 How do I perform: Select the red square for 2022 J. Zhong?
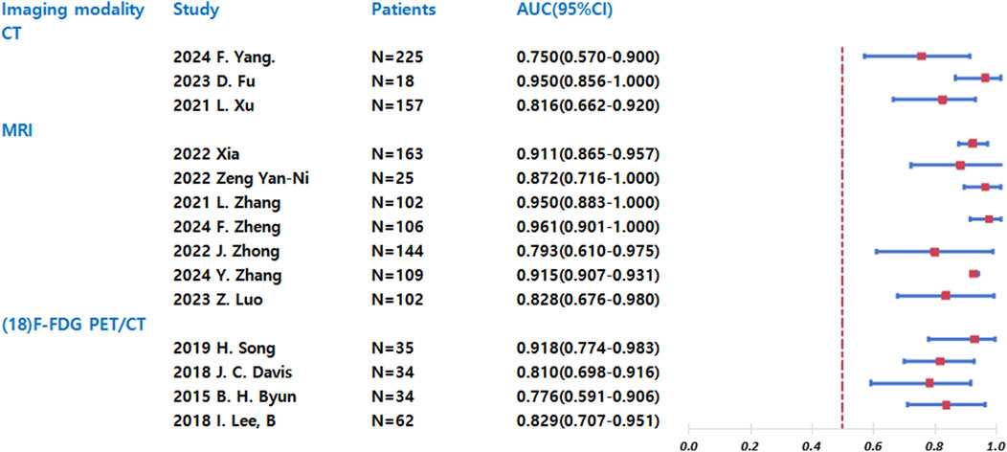coord(934,252)
